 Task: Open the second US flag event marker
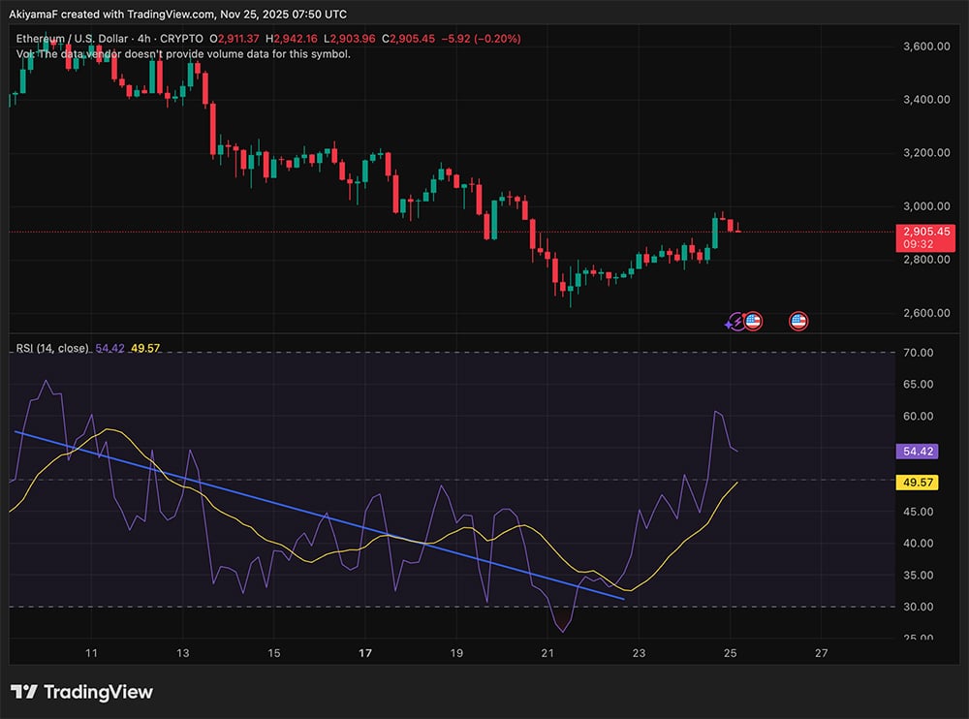[797, 321]
